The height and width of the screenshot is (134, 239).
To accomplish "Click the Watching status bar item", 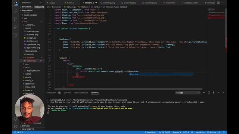I will click(150, 133).
